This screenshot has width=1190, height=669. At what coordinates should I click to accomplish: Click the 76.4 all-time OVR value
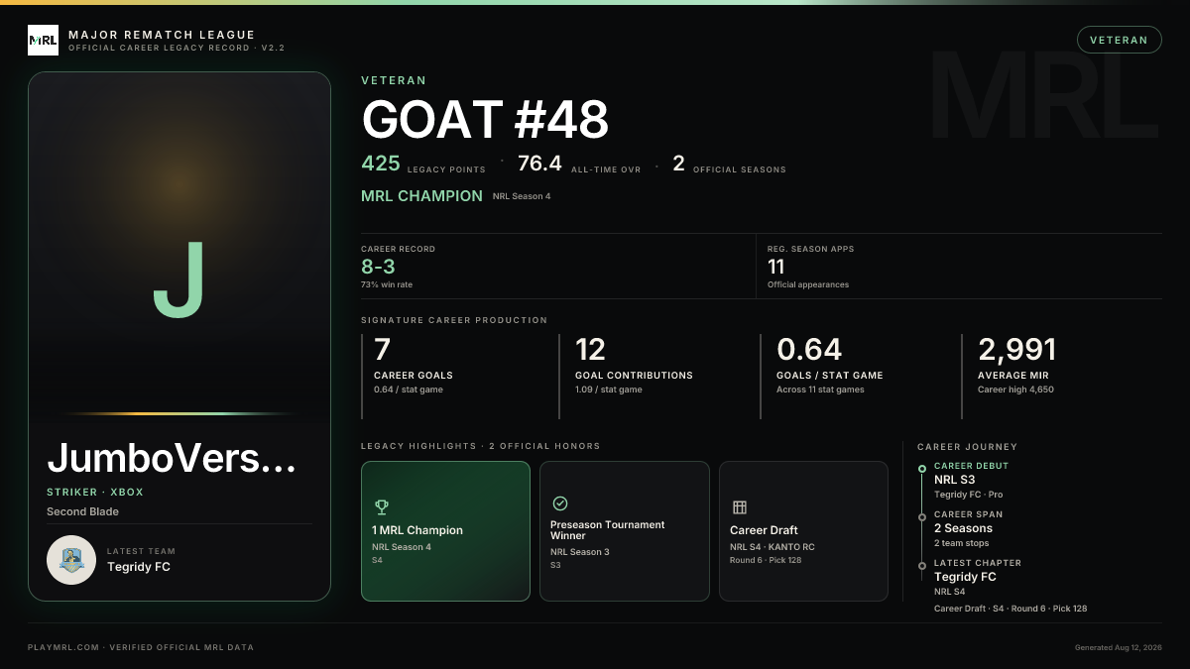(x=539, y=164)
